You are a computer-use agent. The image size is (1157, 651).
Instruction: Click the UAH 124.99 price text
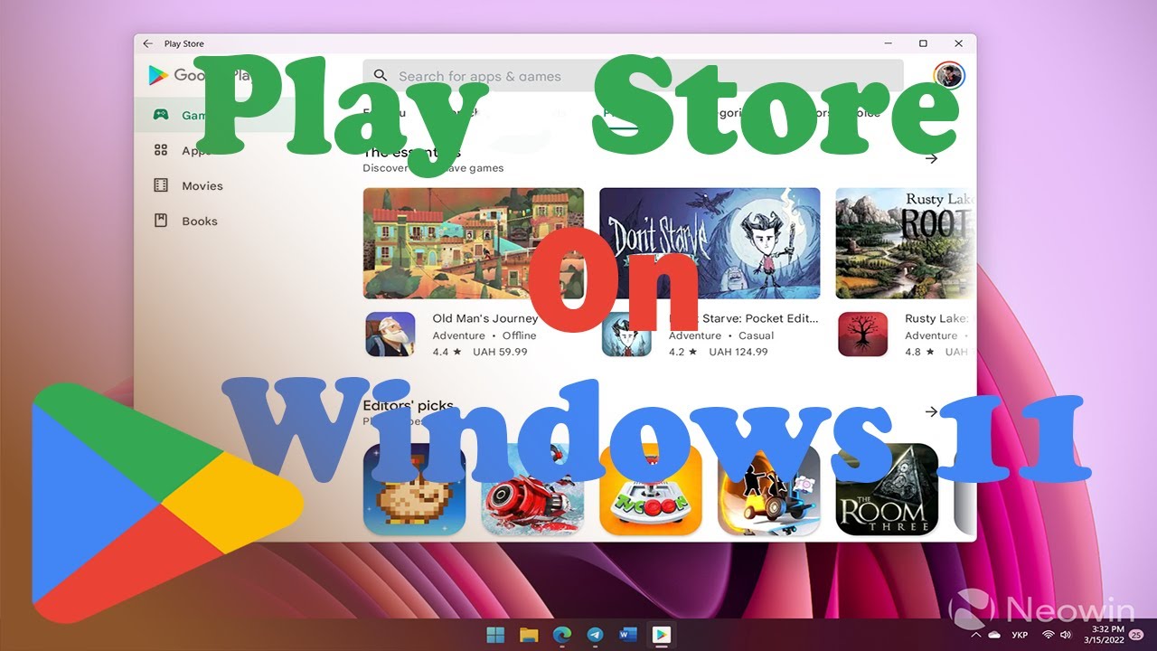[738, 352]
